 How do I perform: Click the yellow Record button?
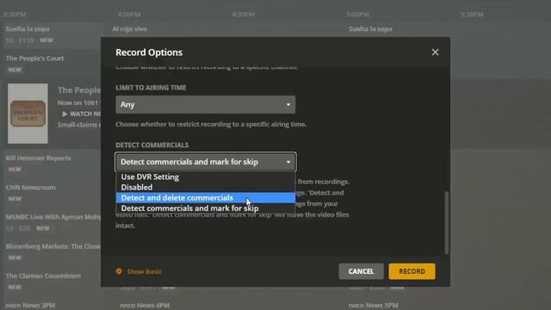[x=412, y=271]
